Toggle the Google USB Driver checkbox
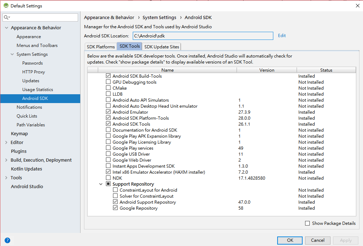Image resolution: width=363 pixels, height=246 pixels. coord(108,154)
